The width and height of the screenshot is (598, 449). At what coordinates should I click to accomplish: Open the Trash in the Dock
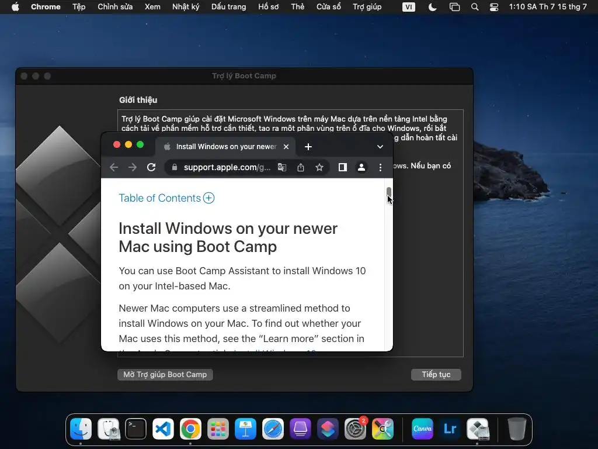(x=517, y=429)
